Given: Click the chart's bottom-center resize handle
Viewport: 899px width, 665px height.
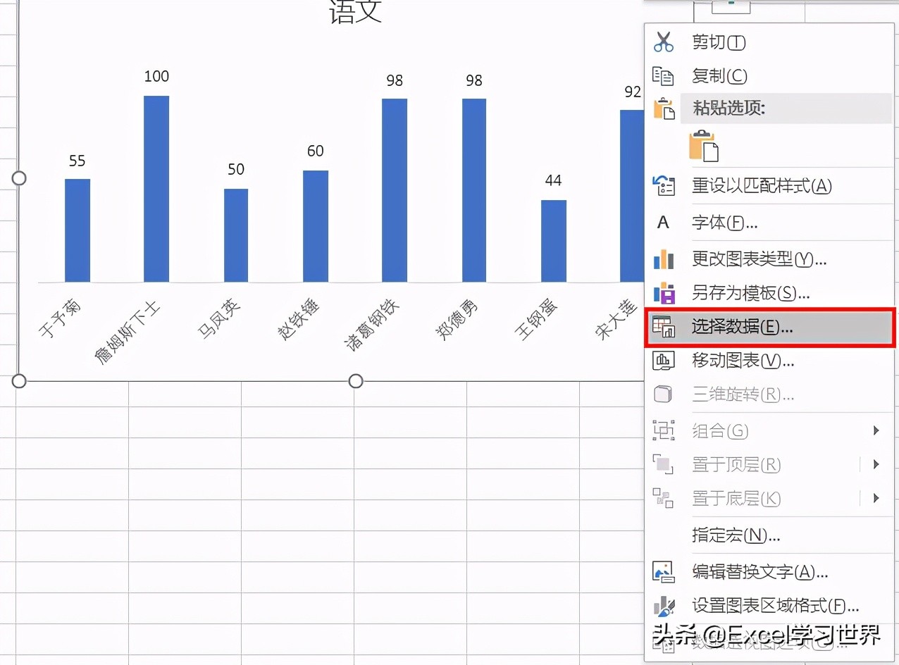Looking at the screenshot, I should tap(356, 381).
